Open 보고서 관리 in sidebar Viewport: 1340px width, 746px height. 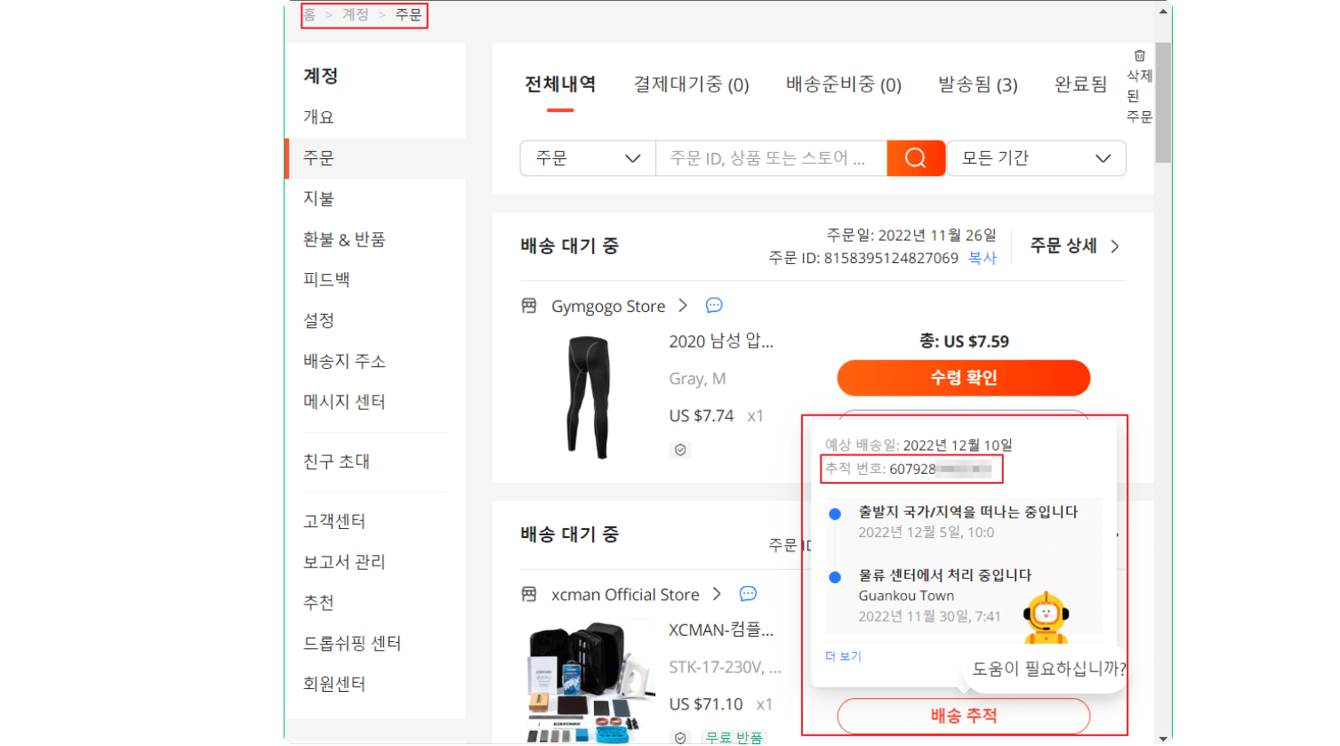pyautogui.click(x=344, y=562)
